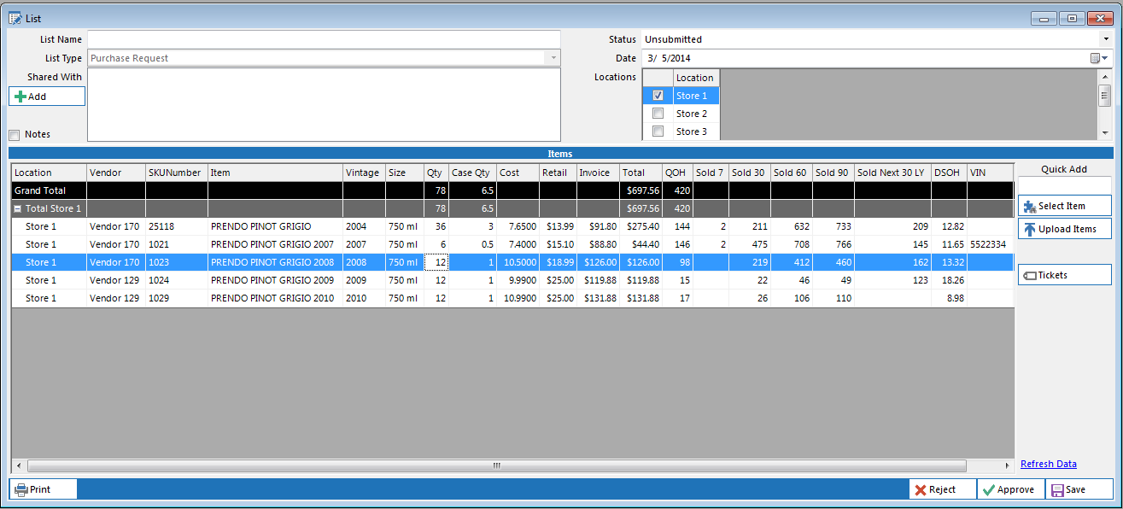
Task: Click the Location header in Locations list
Action: coord(695,78)
